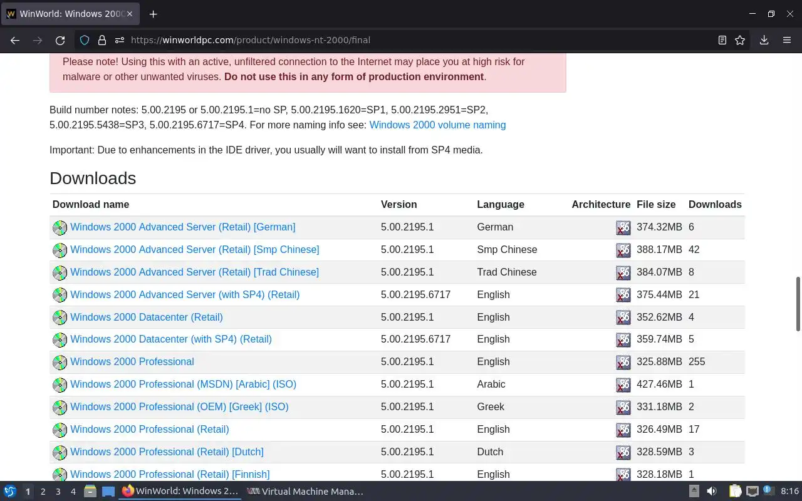Open Advanced Server (Retail) [German] download
The width and height of the screenshot is (802, 501).
182,227
